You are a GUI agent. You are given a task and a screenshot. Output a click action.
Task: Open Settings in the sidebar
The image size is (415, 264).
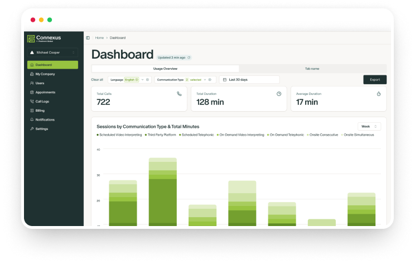pos(41,129)
